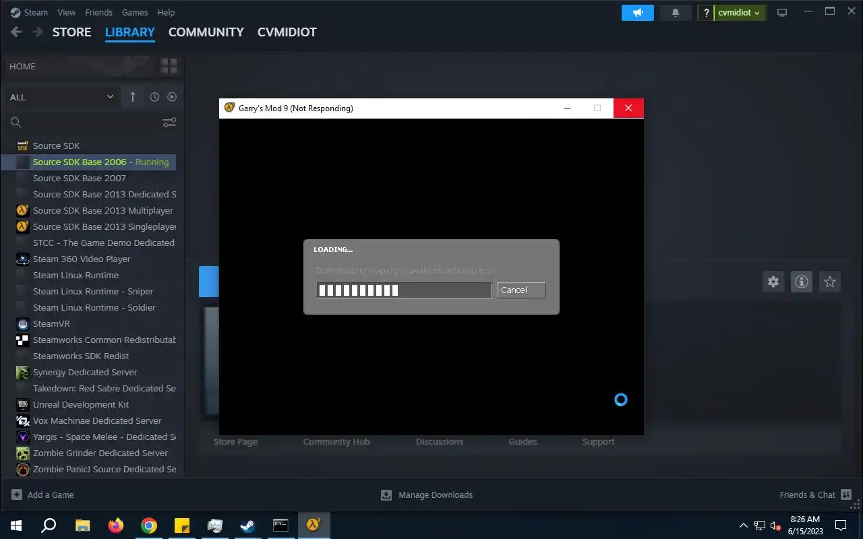The width and height of the screenshot is (863, 539).
Task: Open the View menu
Action: click(x=66, y=12)
